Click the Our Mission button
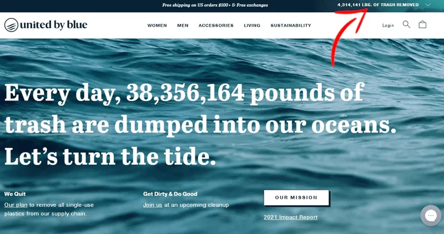 (296, 197)
